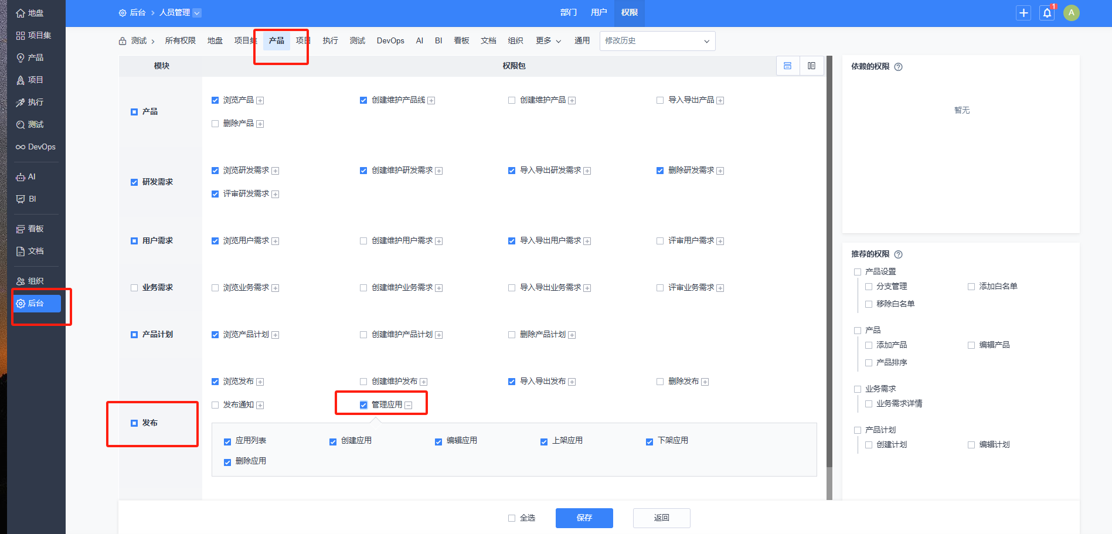Switch to the list view layout icon

click(x=788, y=66)
